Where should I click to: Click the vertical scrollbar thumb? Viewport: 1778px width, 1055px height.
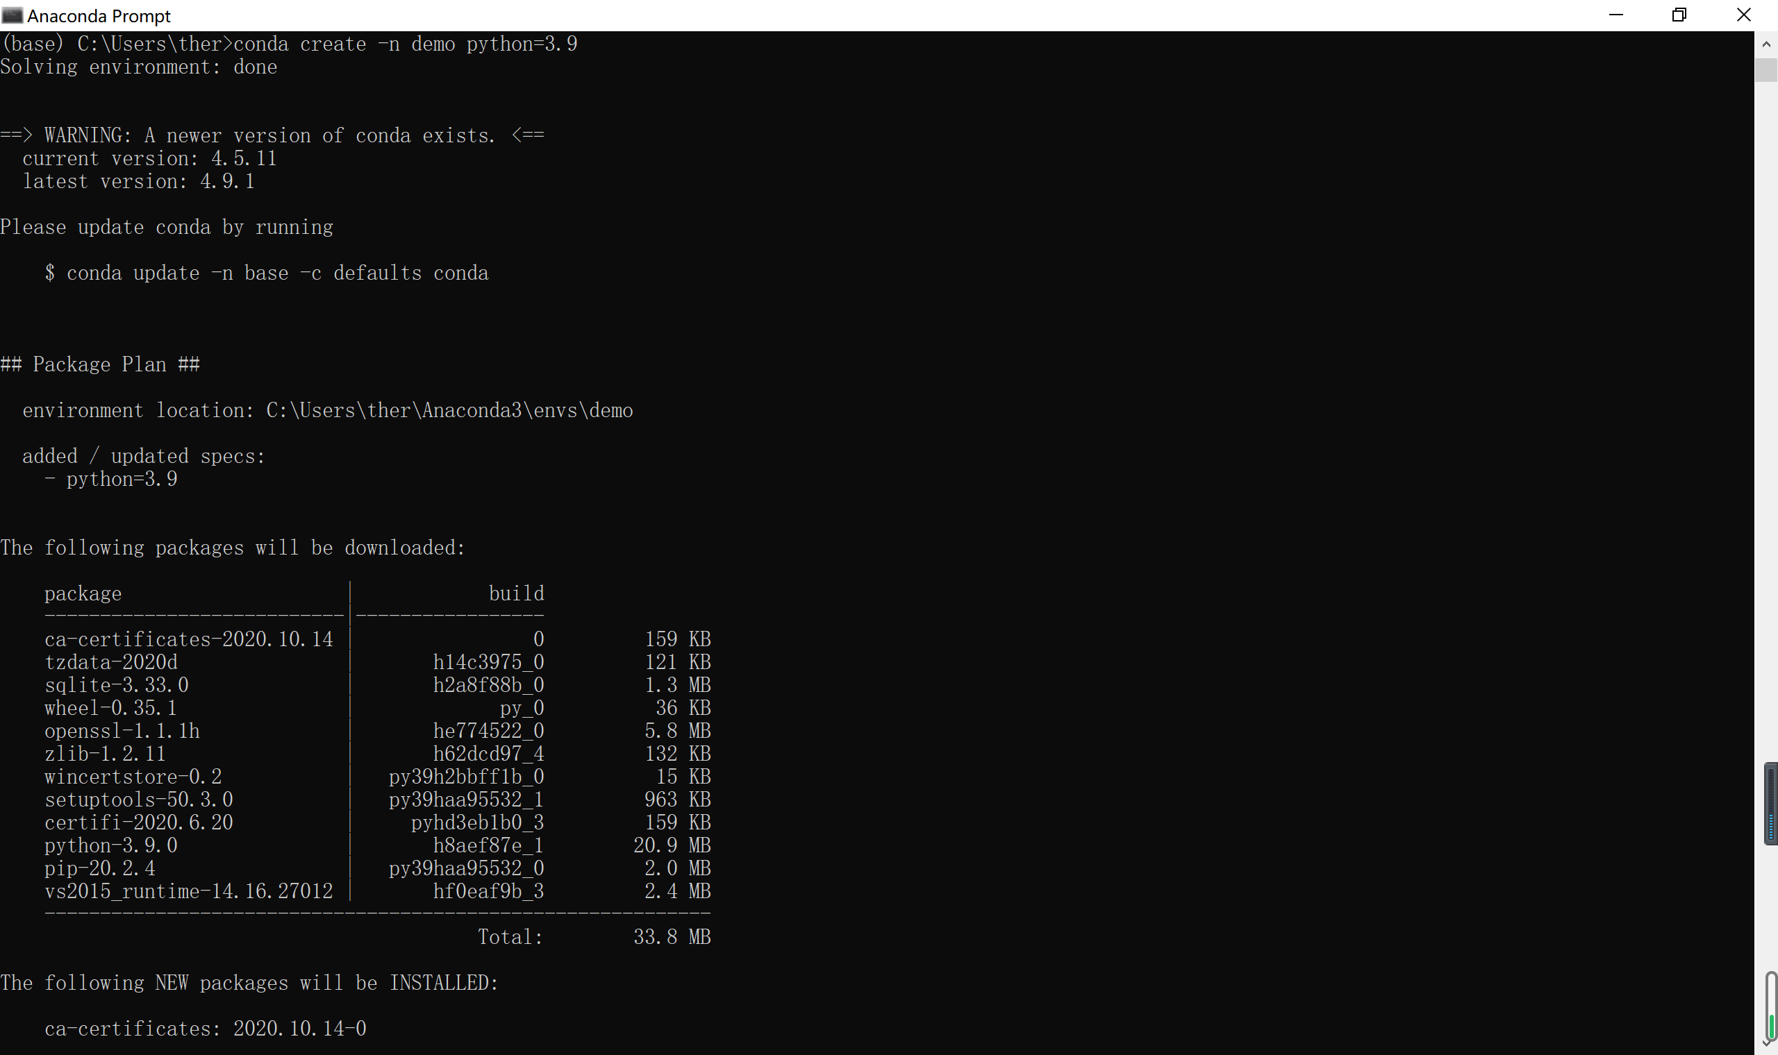tap(1766, 71)
